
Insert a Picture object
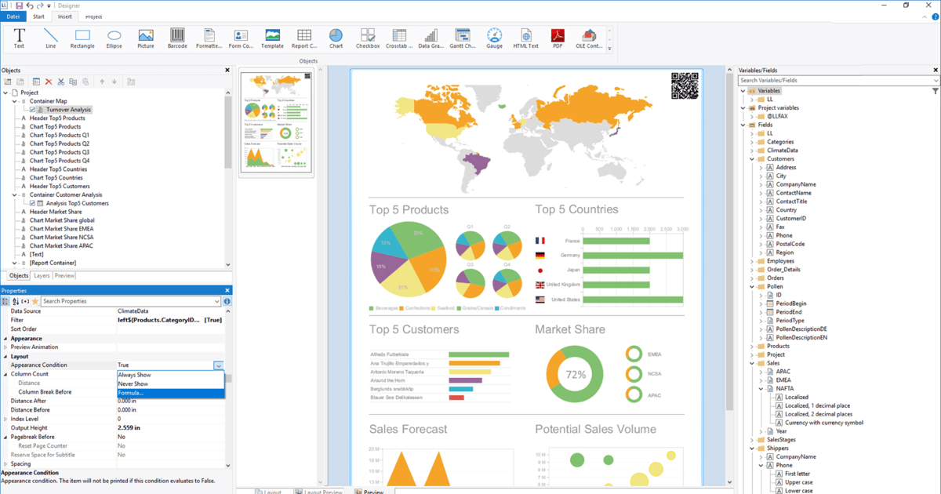(146, 38)
